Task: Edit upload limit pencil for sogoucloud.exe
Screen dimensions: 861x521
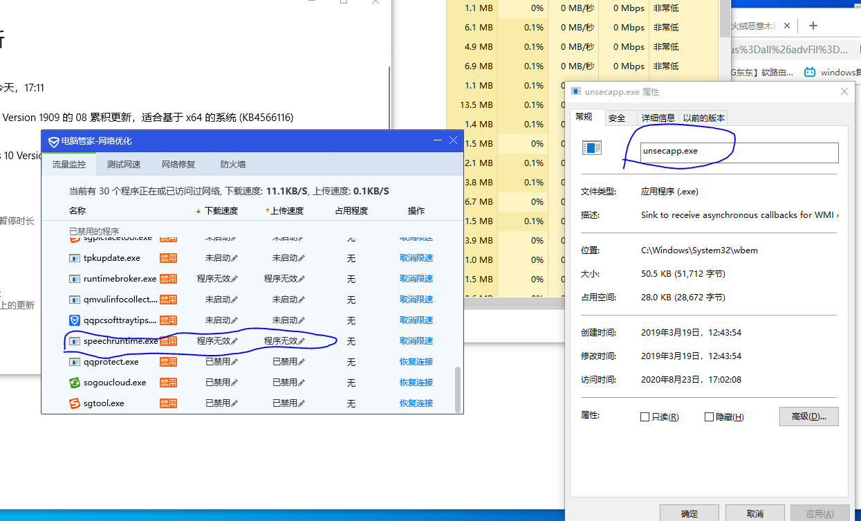Action: click(x=302, y=383)
